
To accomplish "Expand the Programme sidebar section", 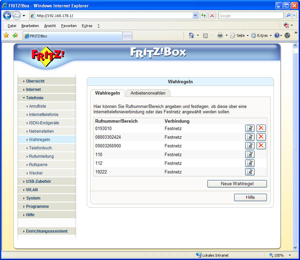I will [47, 207].
